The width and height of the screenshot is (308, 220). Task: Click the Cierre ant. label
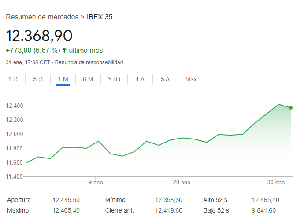pyautogui.click(x=119, y=210)
